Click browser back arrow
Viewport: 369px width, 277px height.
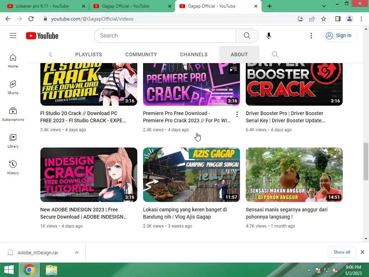tap(8, 19)
